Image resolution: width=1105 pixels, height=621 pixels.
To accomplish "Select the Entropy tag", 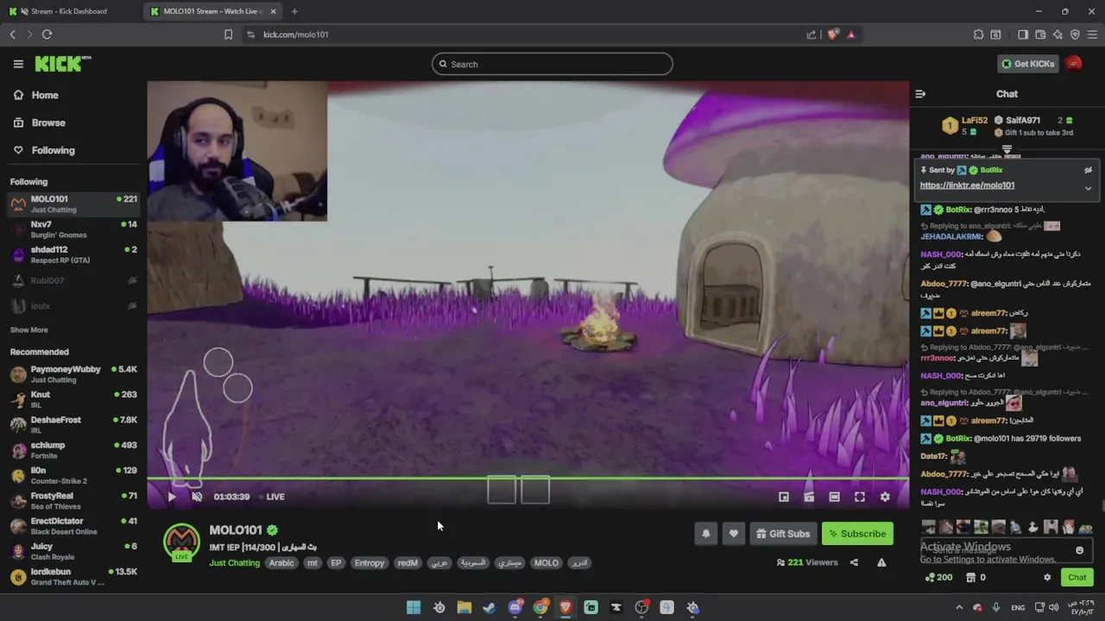I will (369, 563).
